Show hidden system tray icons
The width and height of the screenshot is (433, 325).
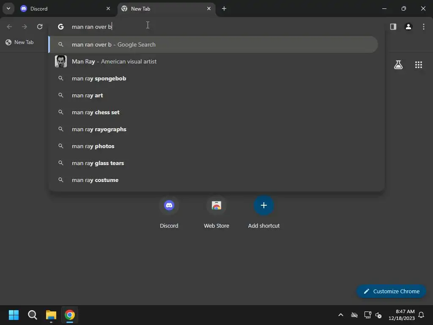[x=341, y=315]
